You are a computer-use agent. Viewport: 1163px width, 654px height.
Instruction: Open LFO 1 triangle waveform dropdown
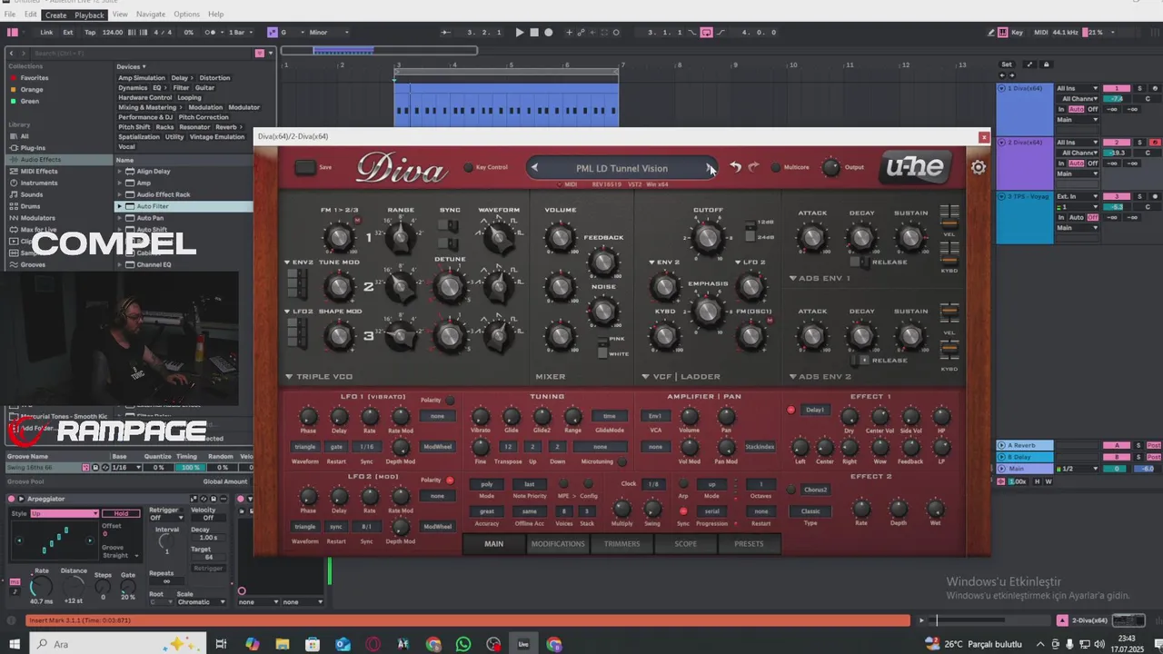pos(306,447)
